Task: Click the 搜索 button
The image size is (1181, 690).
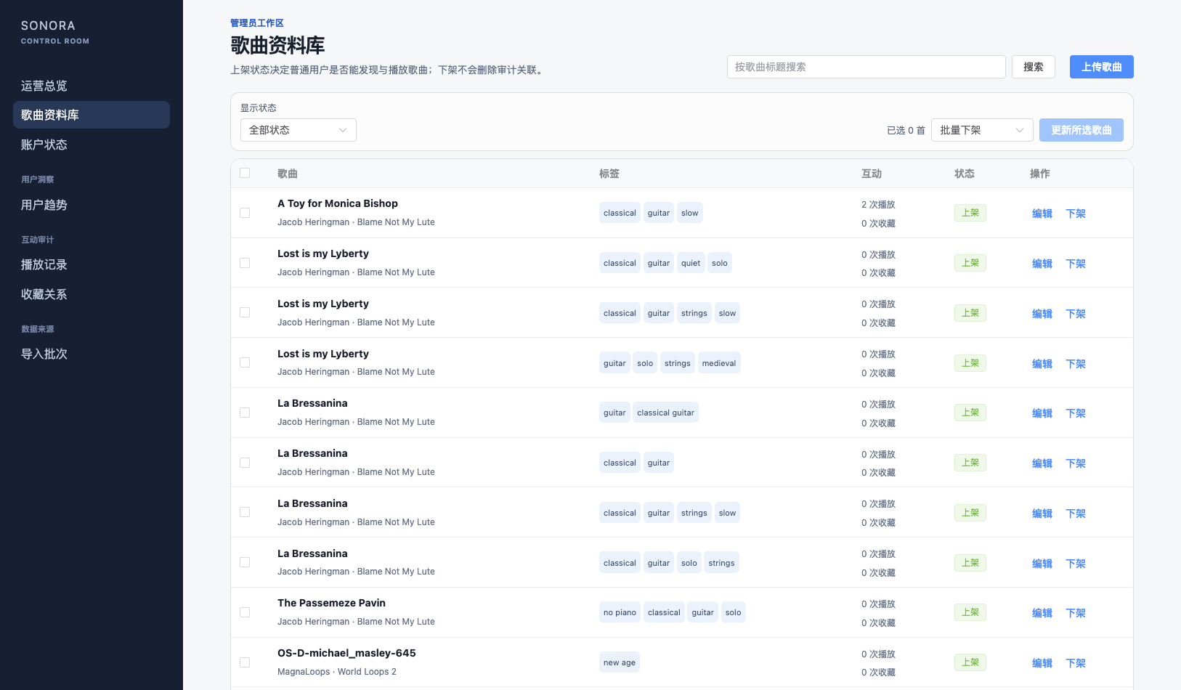Action: coord(1033,67)
